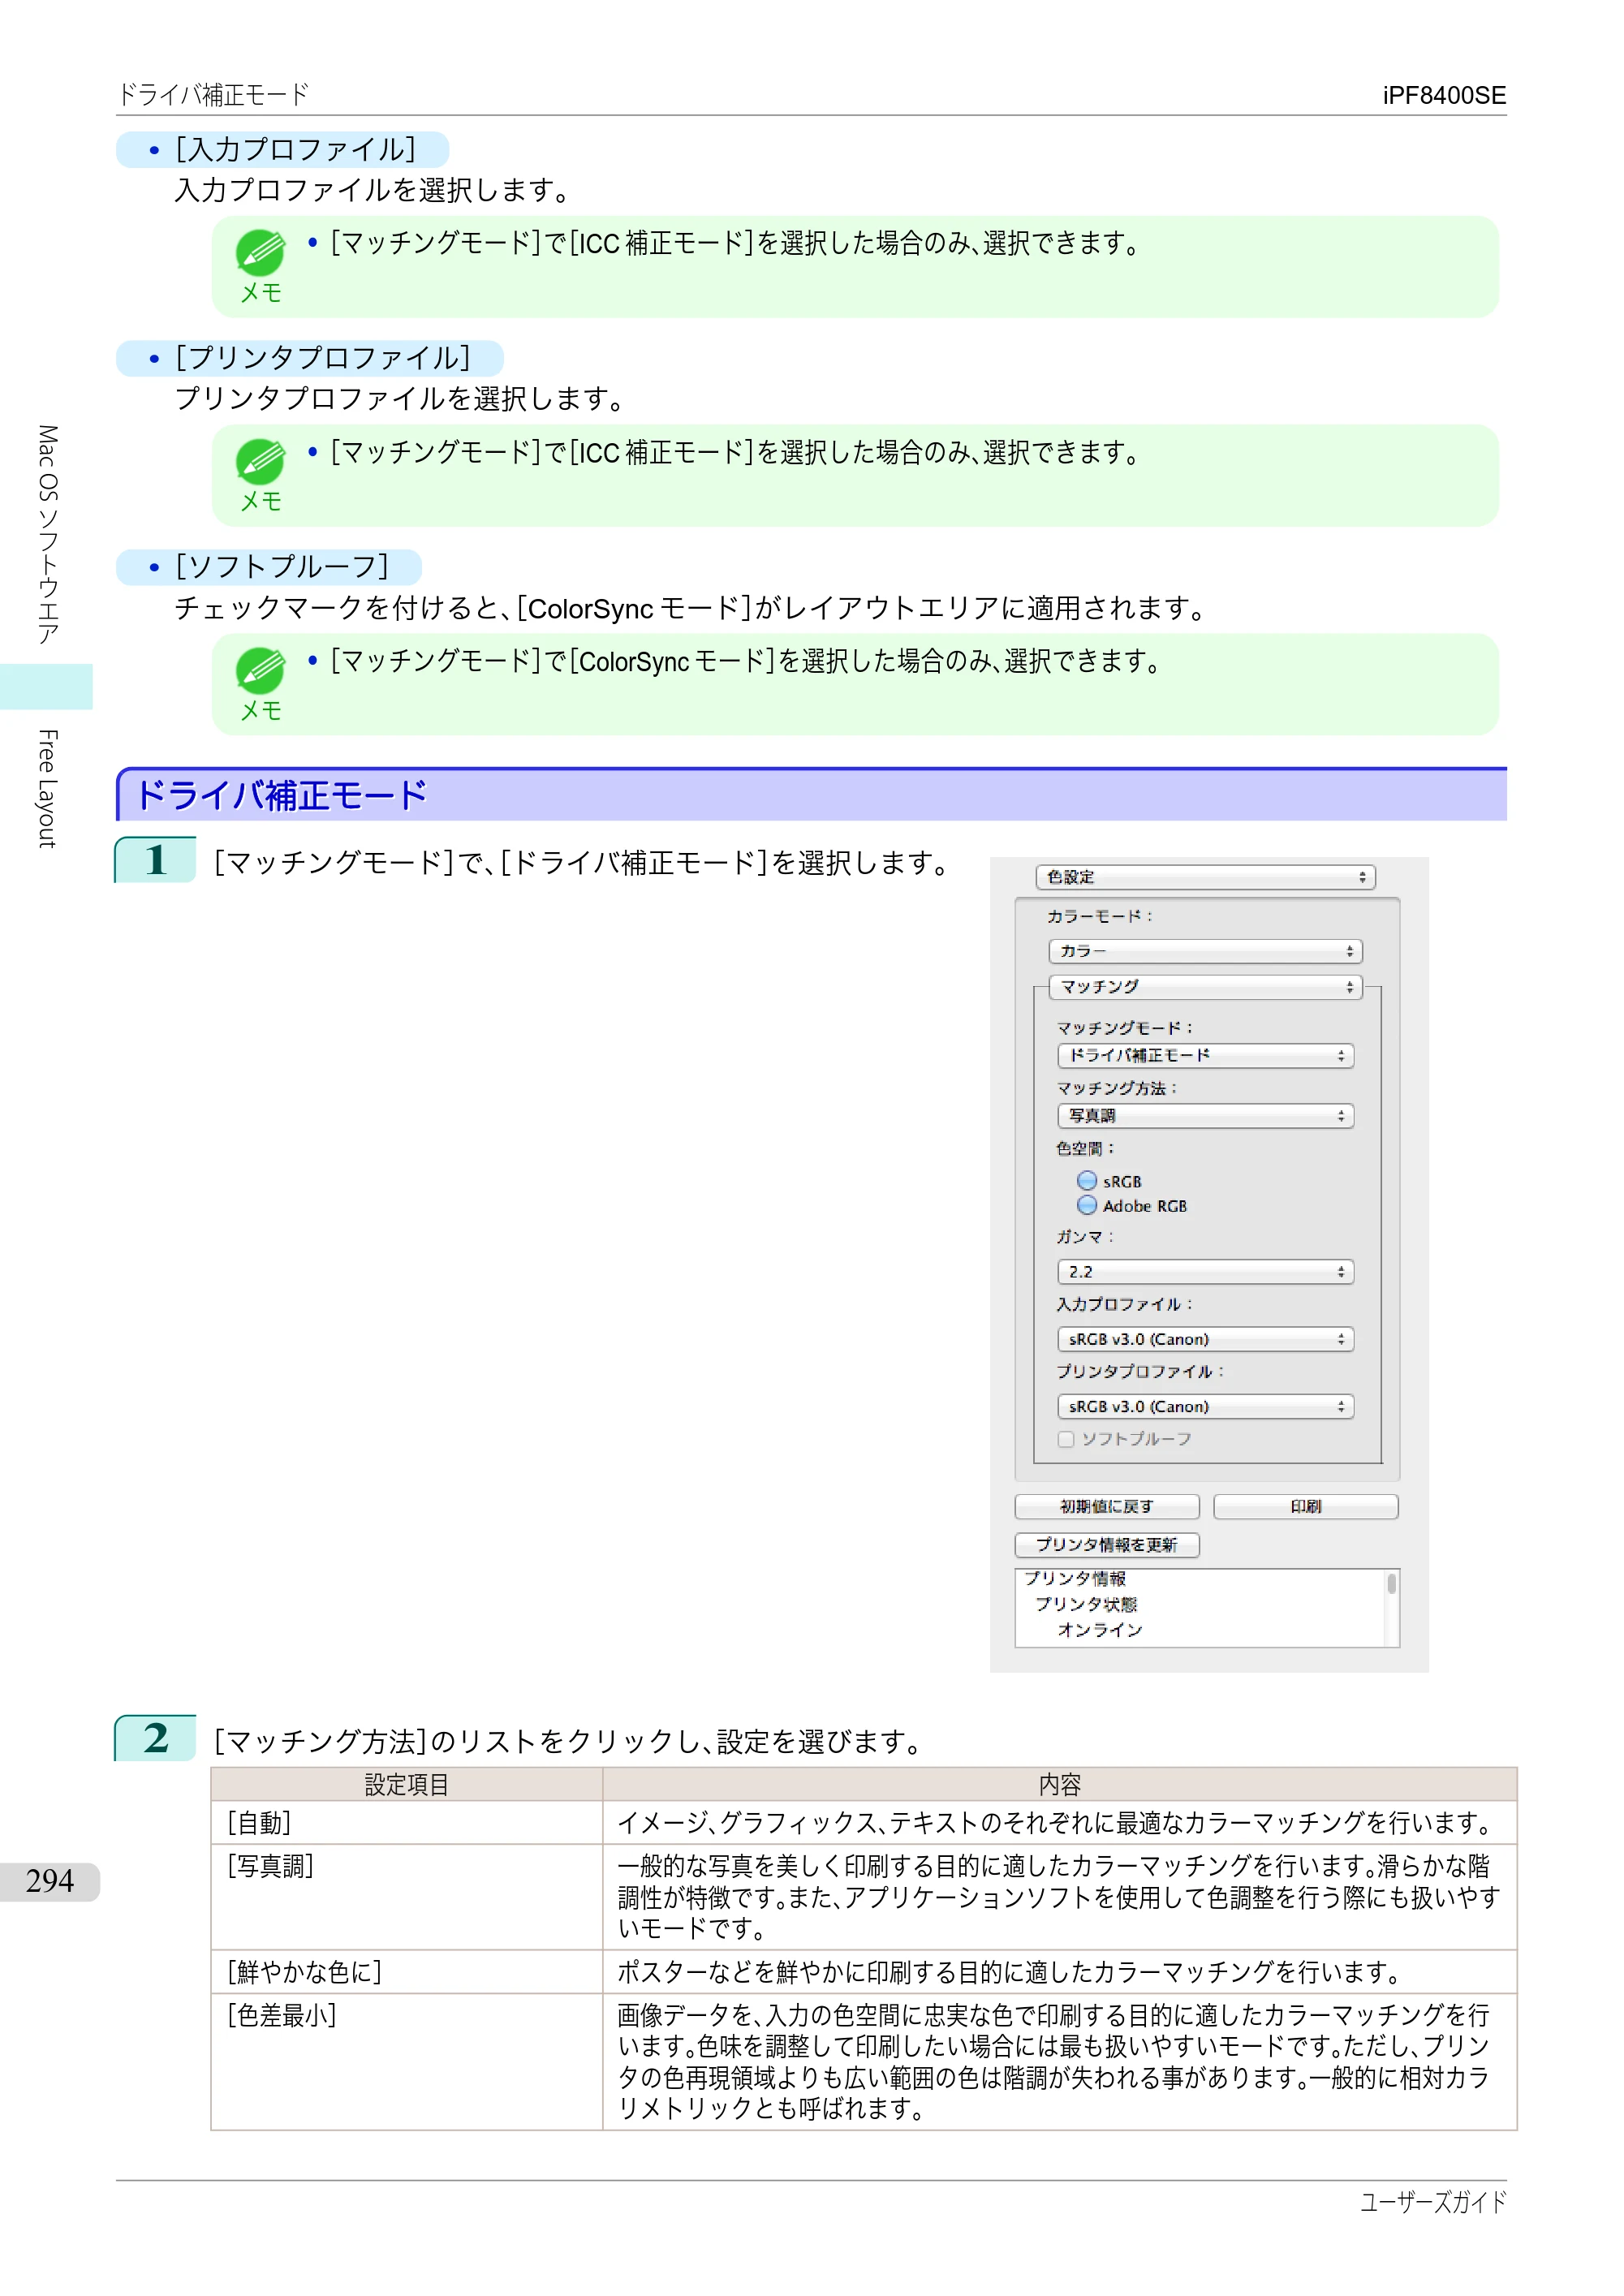Open the 写真調 matching method dropdown
This screenshot has height=2296, width=1624.
pos(1205,1116)
